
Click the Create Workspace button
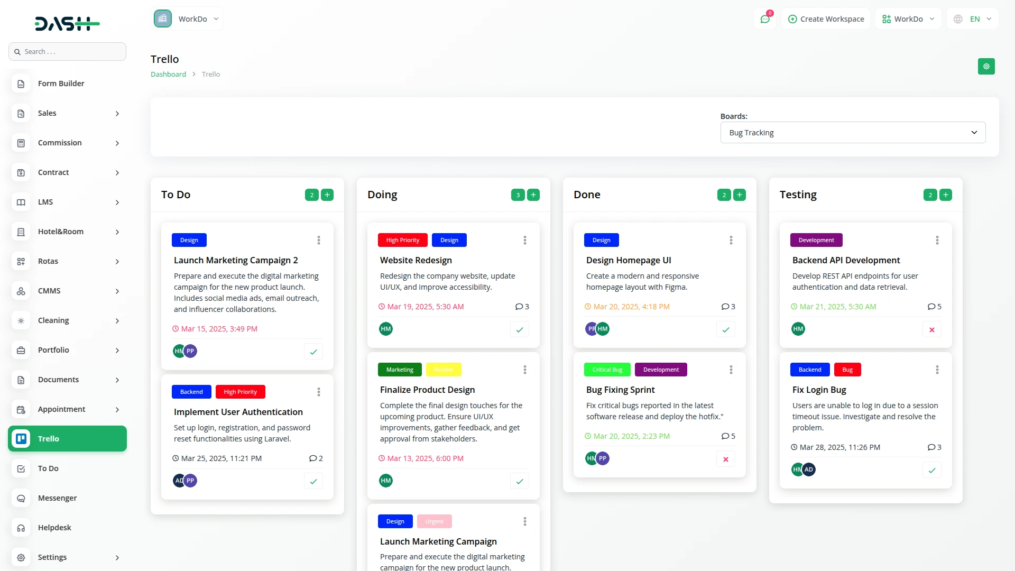[x=826, y=19]
